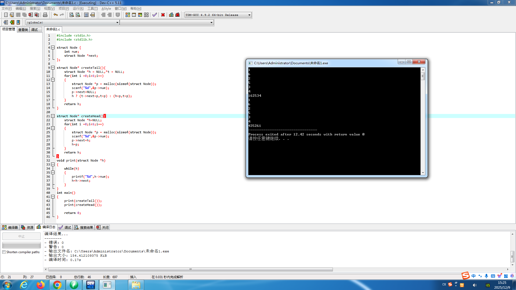
Task: Collapse the struct Node fold at line 4
Action: [x=53, y=48]
